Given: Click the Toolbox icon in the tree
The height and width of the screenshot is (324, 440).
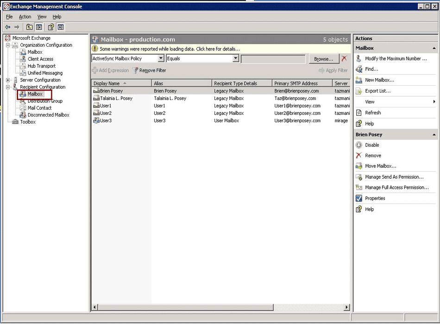Looking at the screenshot, I should pos(15,122).
